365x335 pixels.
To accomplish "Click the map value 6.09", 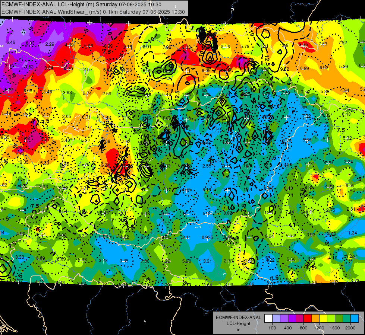I will tap(350, 185).
